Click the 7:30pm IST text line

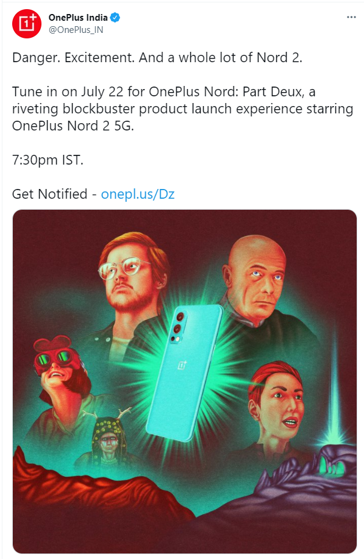[x=48, y=160]
